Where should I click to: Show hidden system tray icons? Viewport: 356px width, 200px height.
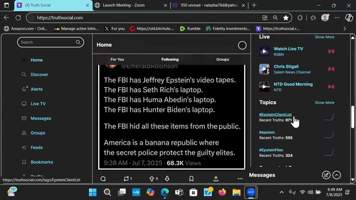tap(281, 192)
